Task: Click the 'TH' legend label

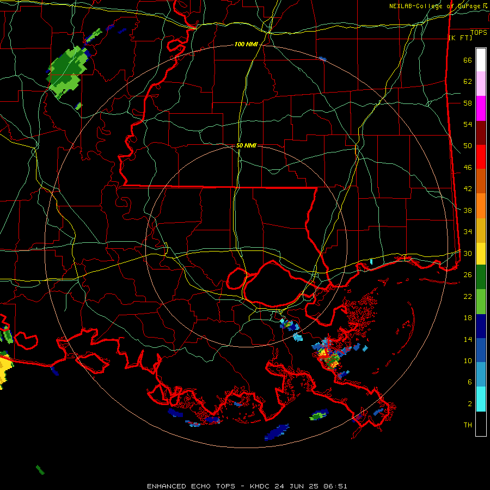Action: coord(468,425)
